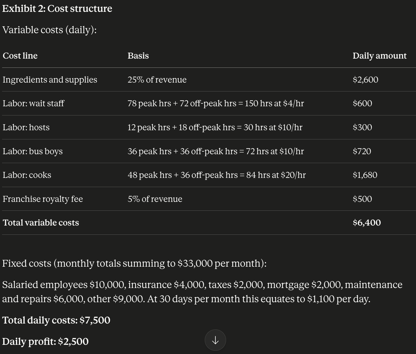Click the Ingredients and supplies row label
The width and height of the screenshot is (416, 354).
click(x=50, y=80)
